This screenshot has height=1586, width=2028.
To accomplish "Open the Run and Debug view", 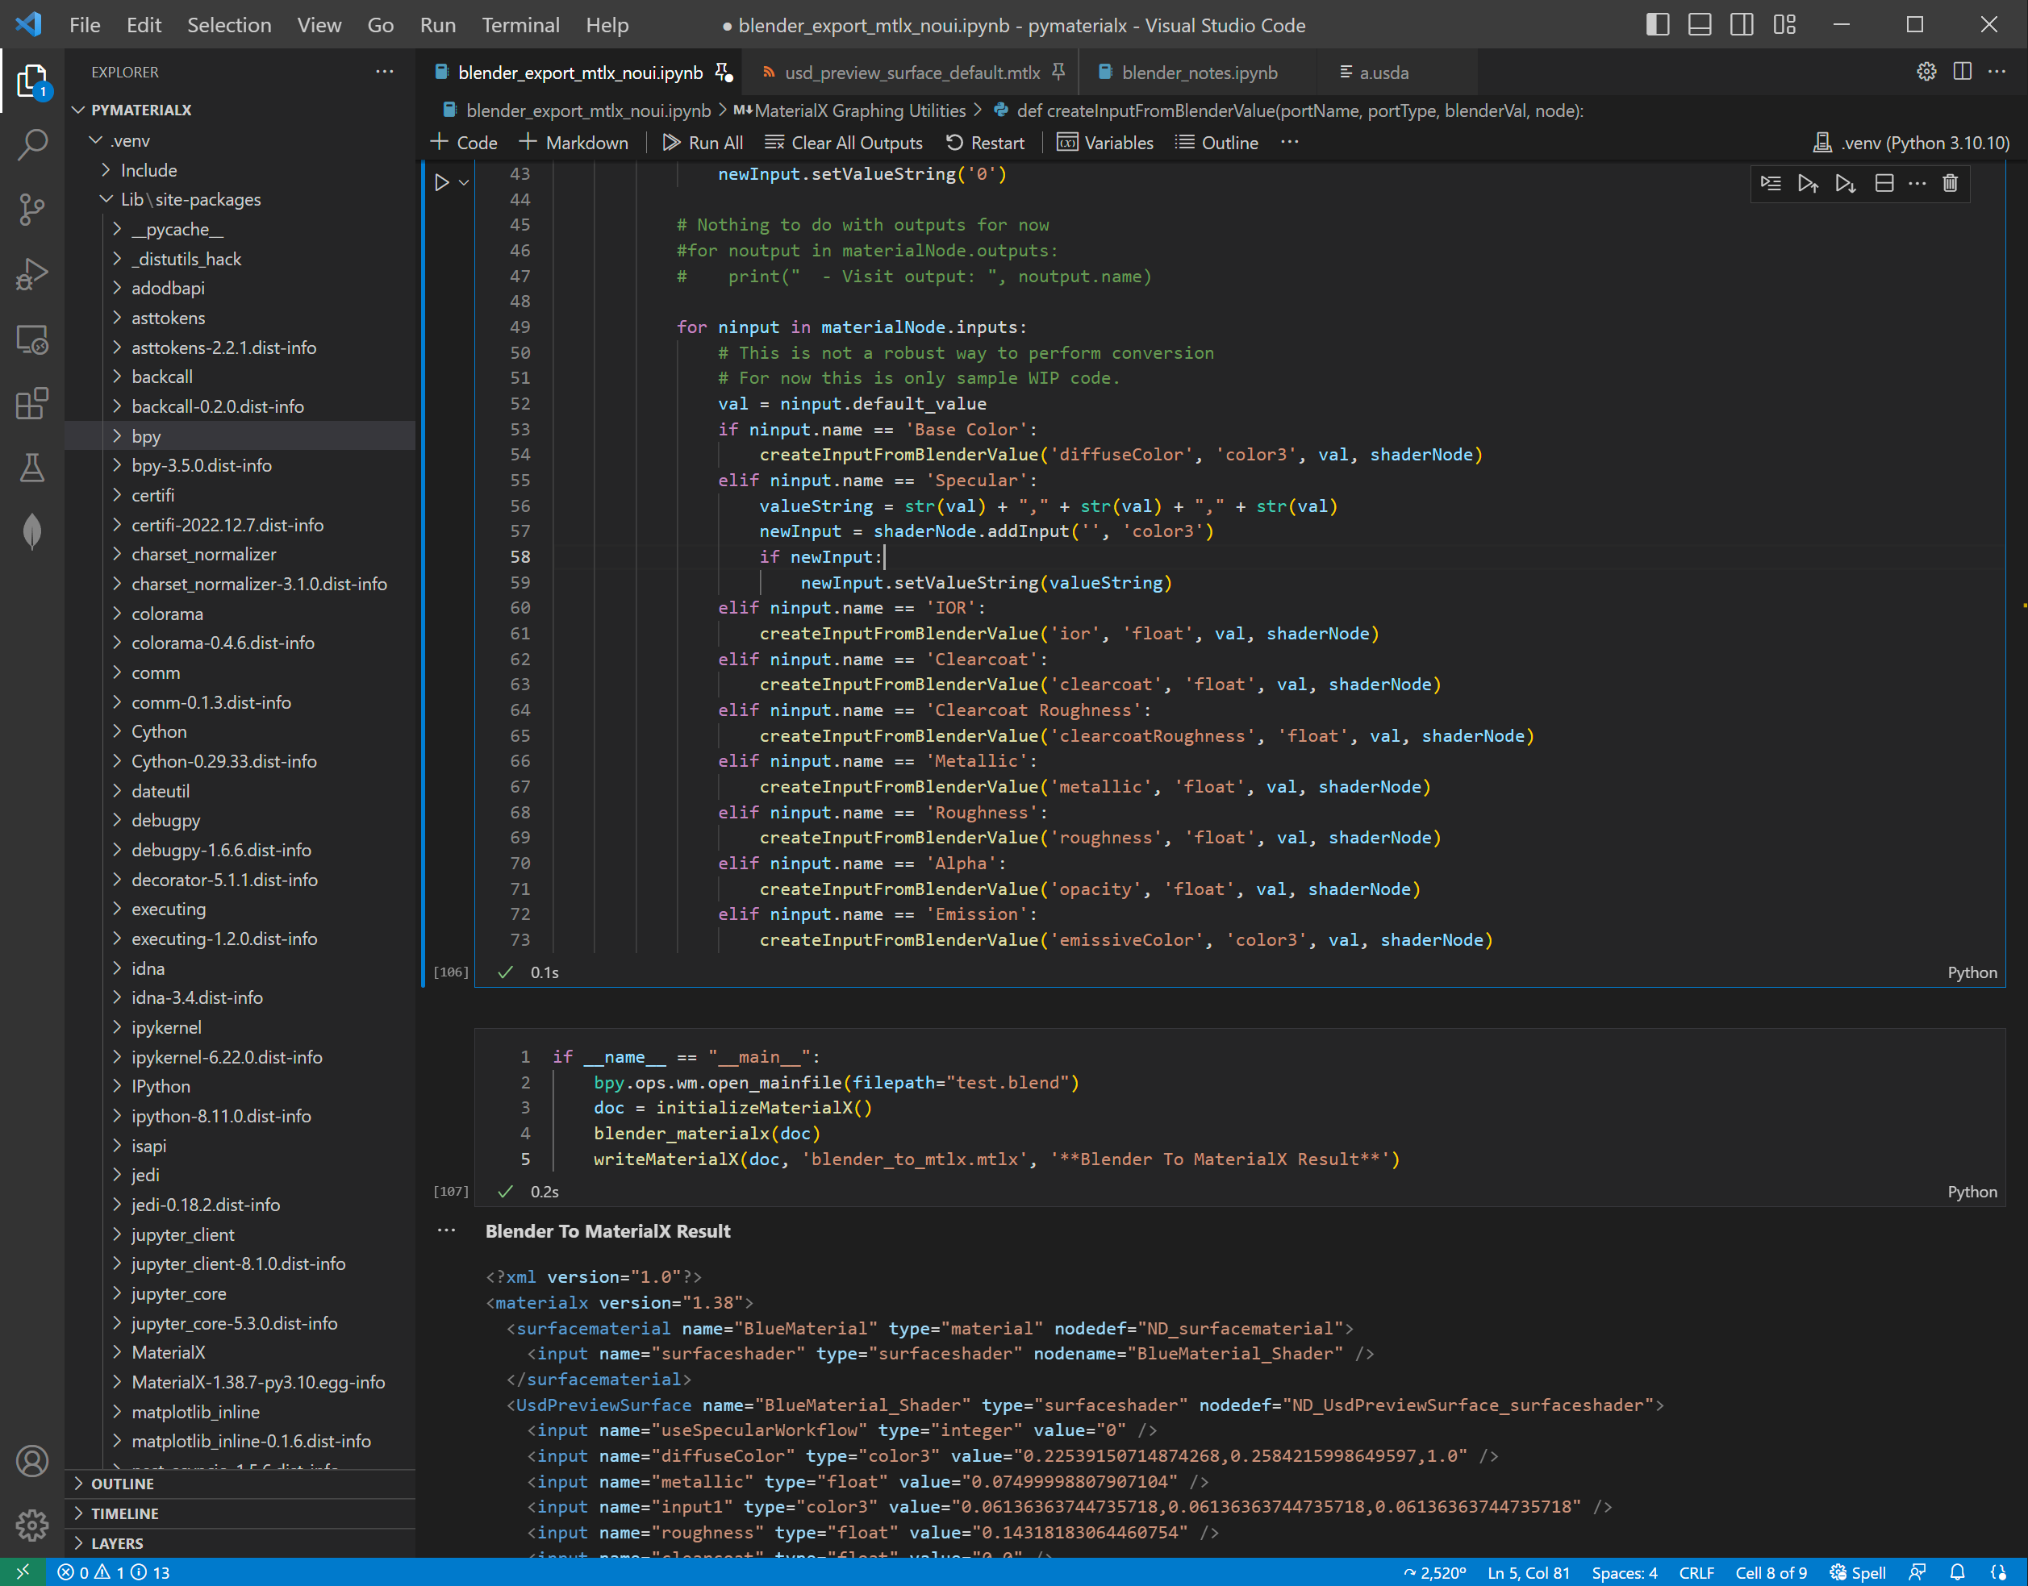I will (x=32, y=274).
